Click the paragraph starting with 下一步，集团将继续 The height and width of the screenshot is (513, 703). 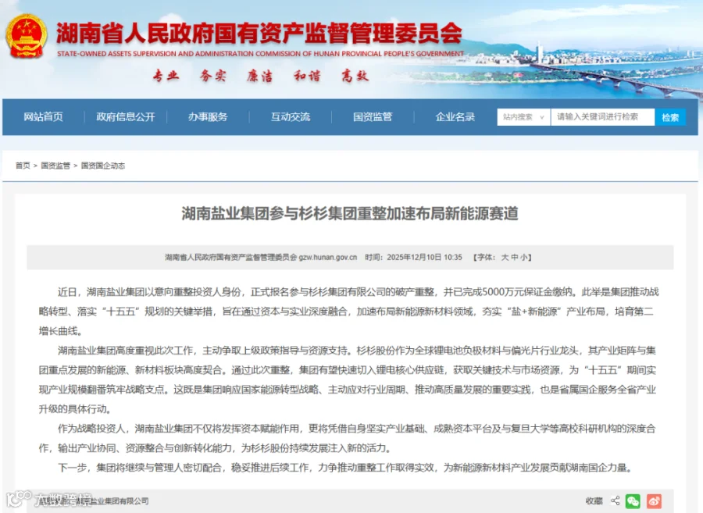[346, 468]
